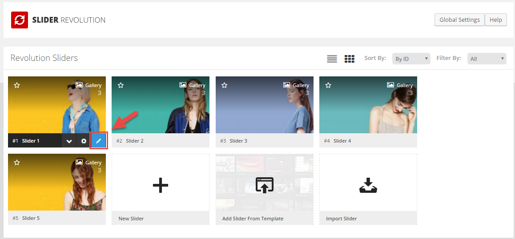Open Slider 3 thumbnail

click(265, 105)
